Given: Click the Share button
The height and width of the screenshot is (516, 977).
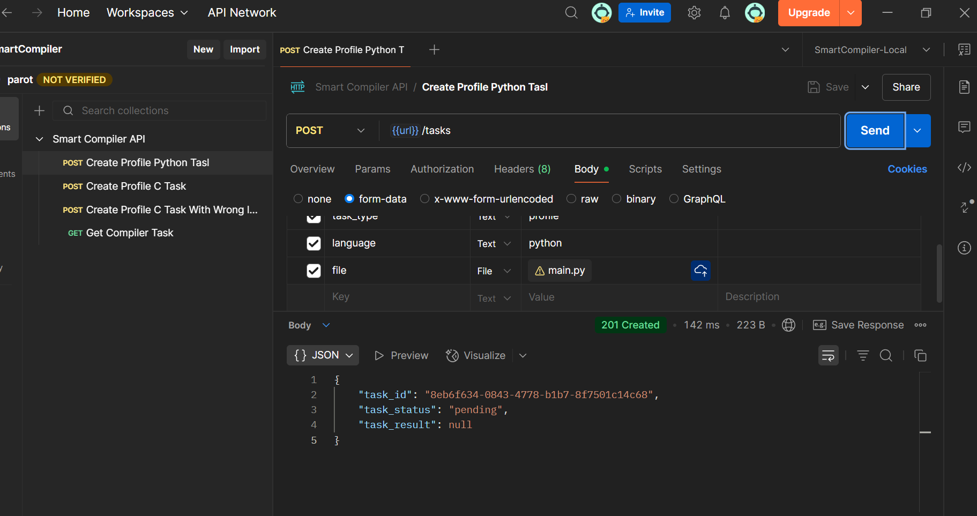Looking at the screenshot, I should point(906,87).
